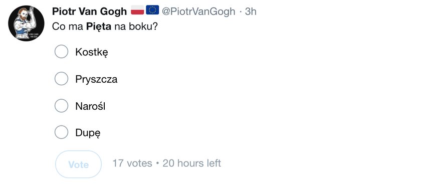The image size is (421, 189).
Task: Click Piotr Van Gogh profile avatar
Action: 26,23
